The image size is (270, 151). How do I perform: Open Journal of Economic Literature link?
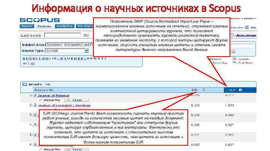pos(64,105)
